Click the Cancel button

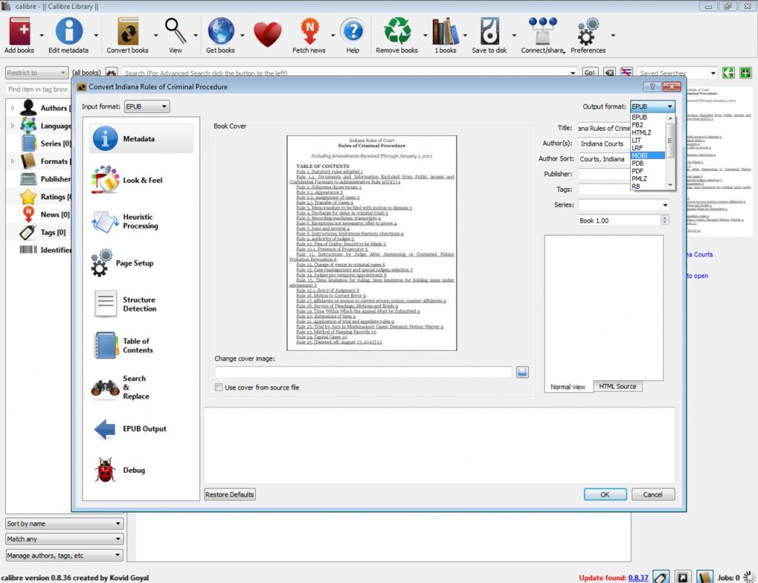tap(653, 495)
